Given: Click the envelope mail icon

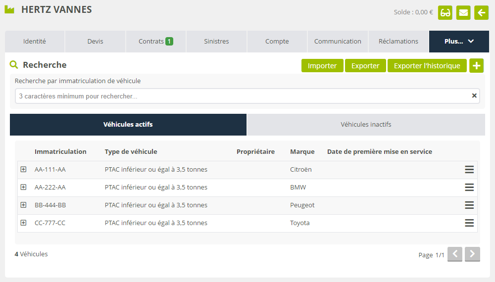Looking at the screenshot, I should (x=463, y=12).
